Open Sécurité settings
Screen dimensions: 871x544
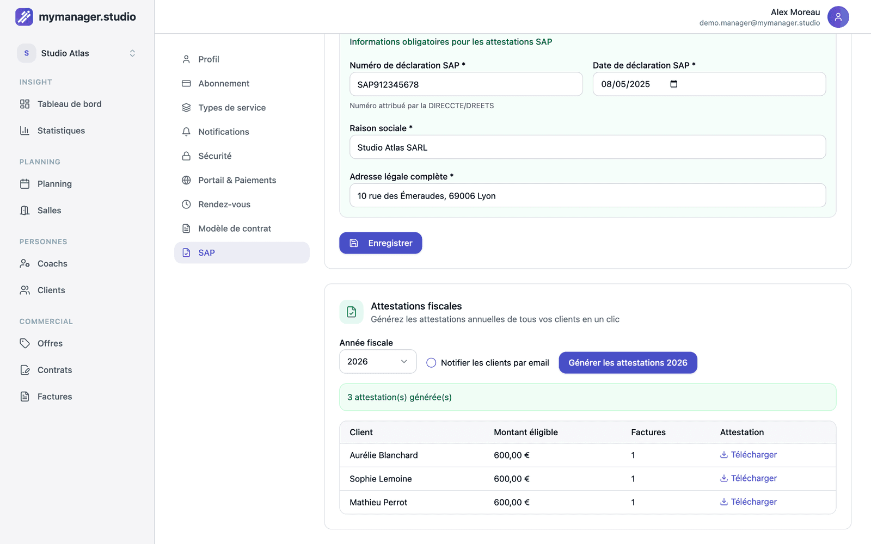click(x=242, y=156)
